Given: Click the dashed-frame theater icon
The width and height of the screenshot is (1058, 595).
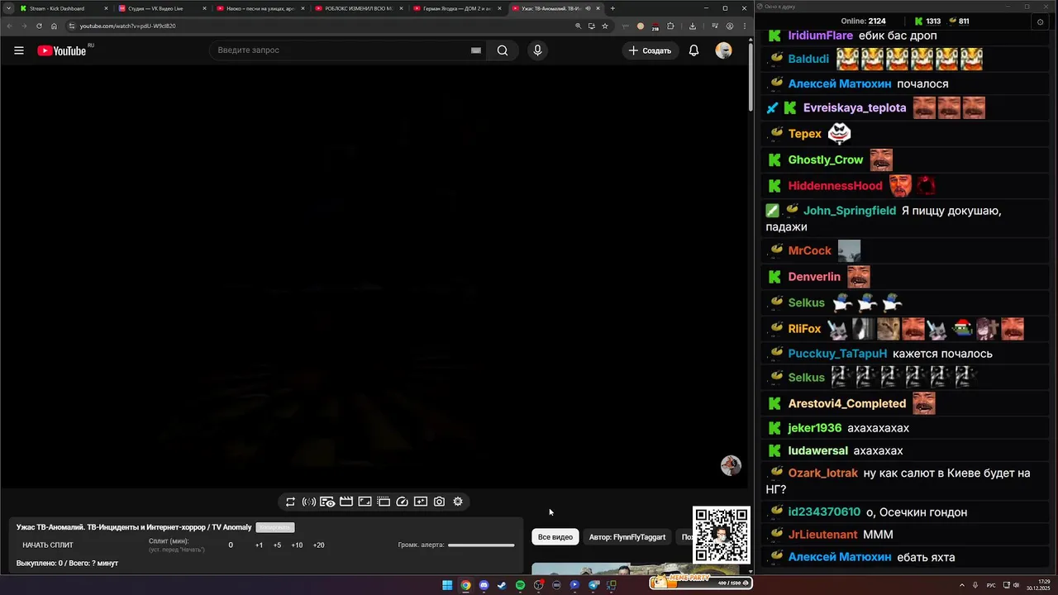Looking at the screenshot, I should tap(384, 502).
